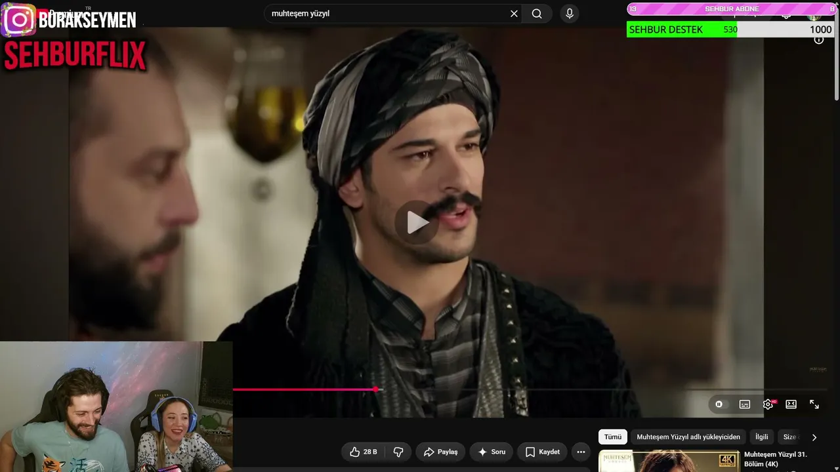Open the 'Muhteşem Yüzyıl 31. Bölüm (4K)' title link
840x472 pixels.
coord(775,460)
